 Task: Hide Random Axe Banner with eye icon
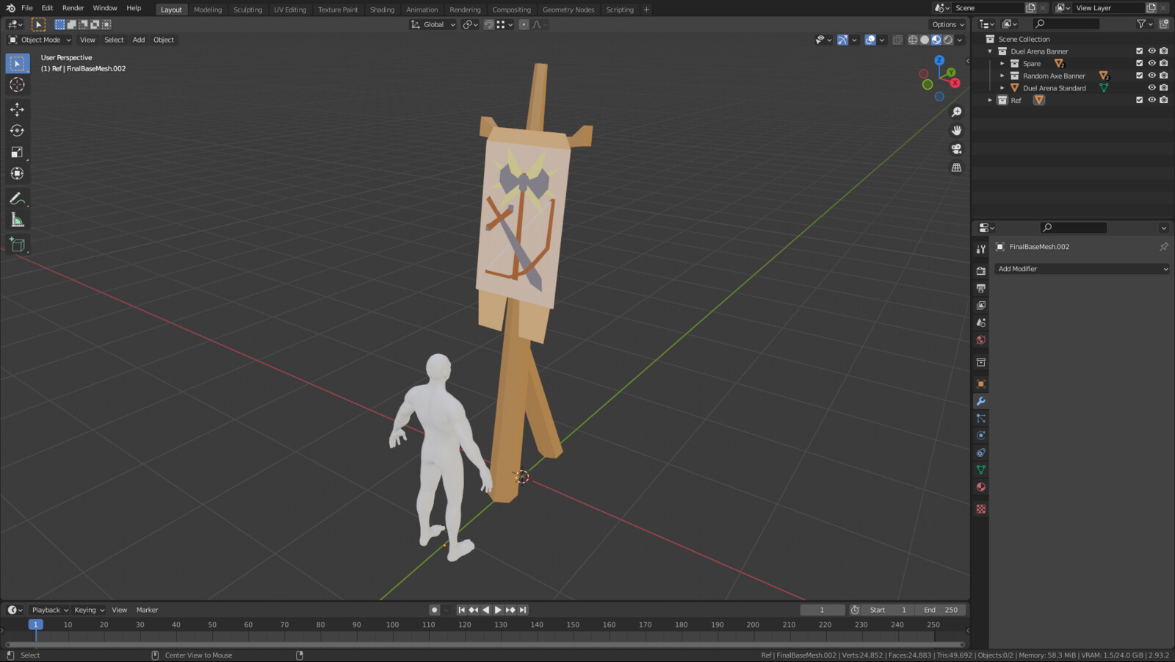(x=1151, y=76)
